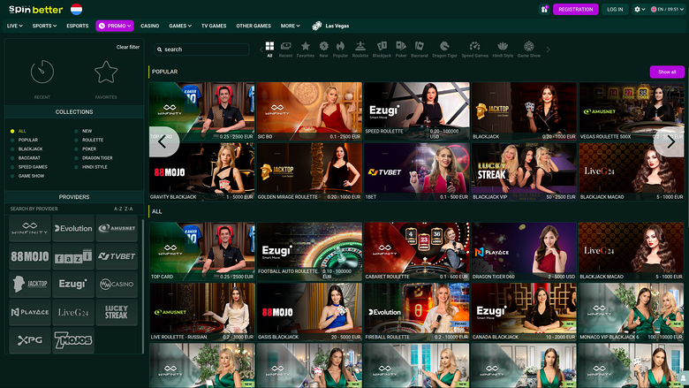Screen dimensions: 689x388
Task: Select the ROULETTE collection option
Action: pyautogui.click(x=88, y=140)
